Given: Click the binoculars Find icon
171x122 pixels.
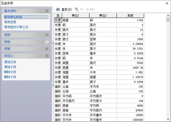Looking at the screenshot, I should 58,9.
